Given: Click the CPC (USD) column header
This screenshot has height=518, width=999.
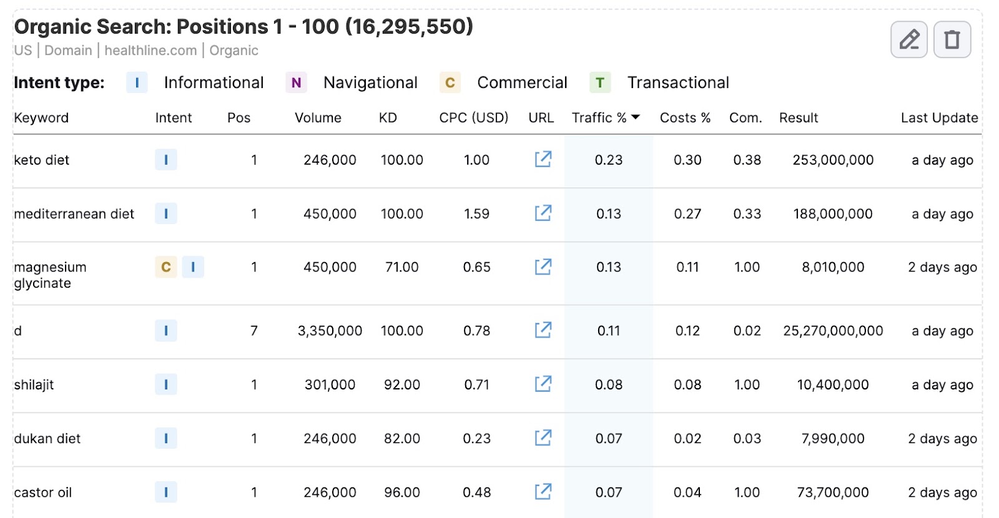Looking at the screenshot, I should pos(473,118).
